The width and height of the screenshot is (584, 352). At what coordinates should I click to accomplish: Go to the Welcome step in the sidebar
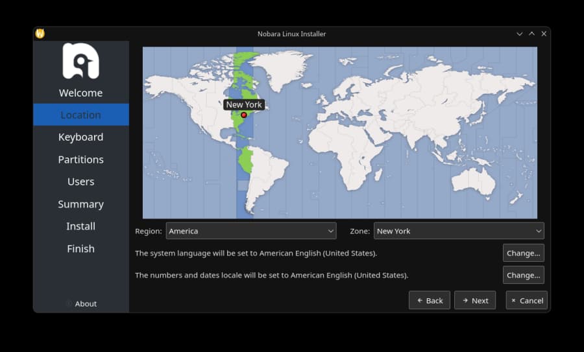[81, 93]
